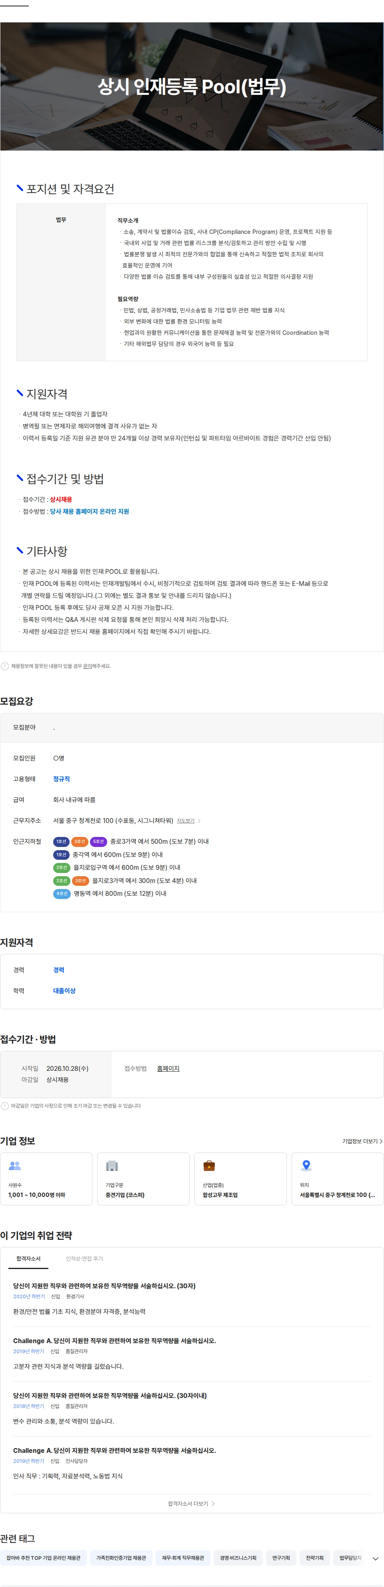This screenshot has width=384, height=1587.
Task: Click the 2026.10.28(수) start date
Action: click(x=67, y=1069)
